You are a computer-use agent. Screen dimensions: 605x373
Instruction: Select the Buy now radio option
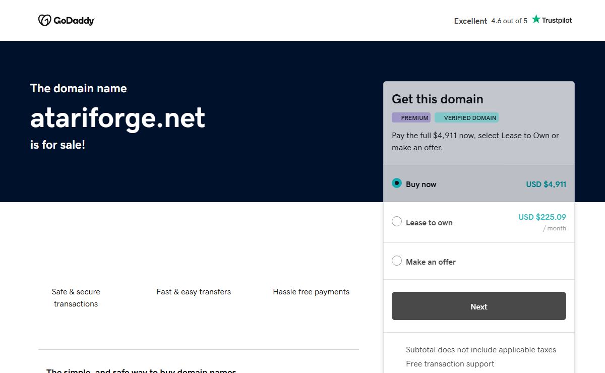tap(397, 183)
